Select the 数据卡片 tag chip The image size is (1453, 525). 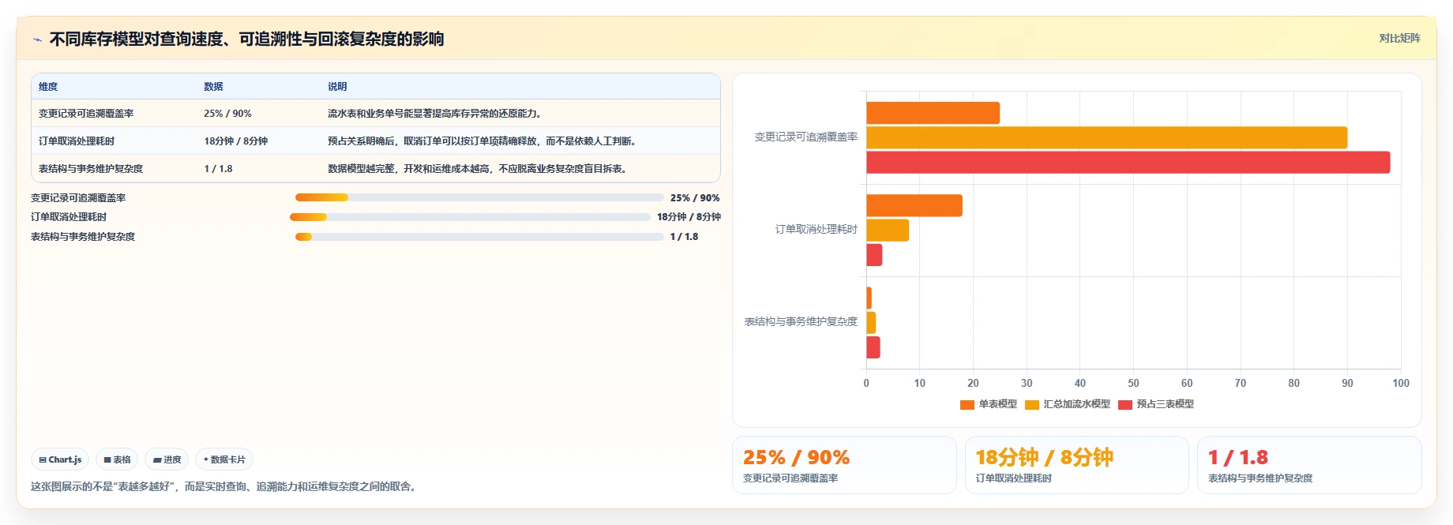coord(224,459)
